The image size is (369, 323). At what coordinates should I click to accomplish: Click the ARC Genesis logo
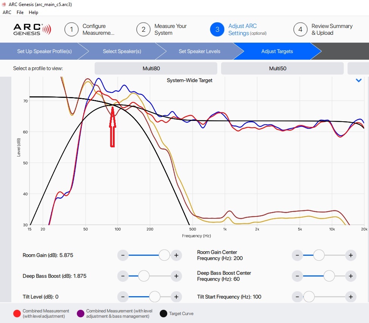pyautogui.click(x=32, y=29)
